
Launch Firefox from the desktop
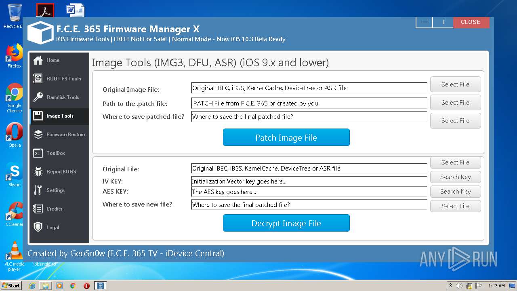(x=14, y=56)
